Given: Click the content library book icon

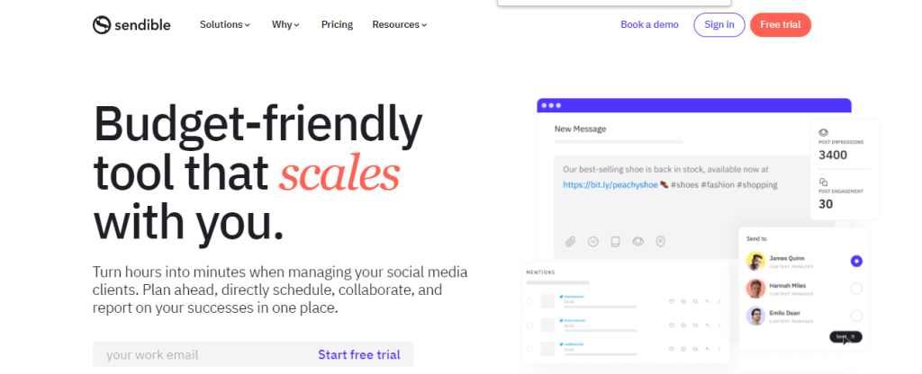Looking at the screenshot, I should 615,241.
